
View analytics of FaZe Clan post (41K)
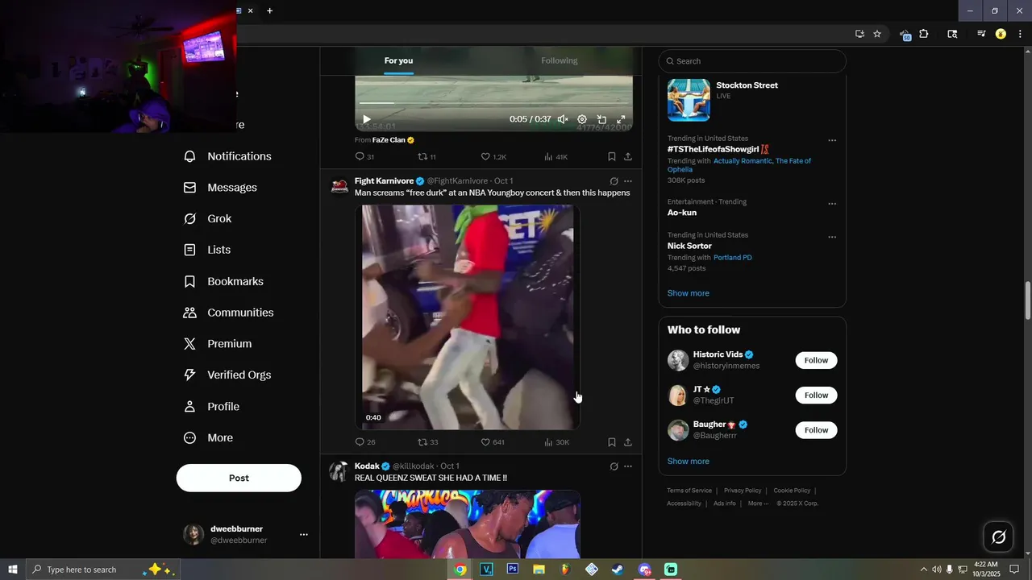tap(556, 157)
